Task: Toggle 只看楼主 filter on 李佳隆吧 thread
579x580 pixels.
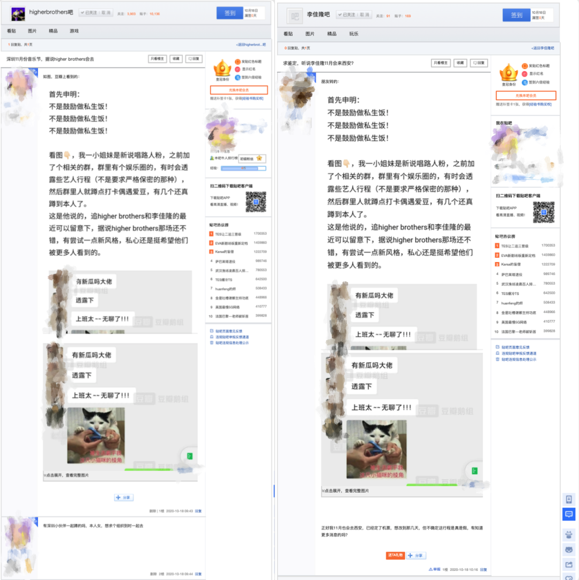Action: point(441,63)
